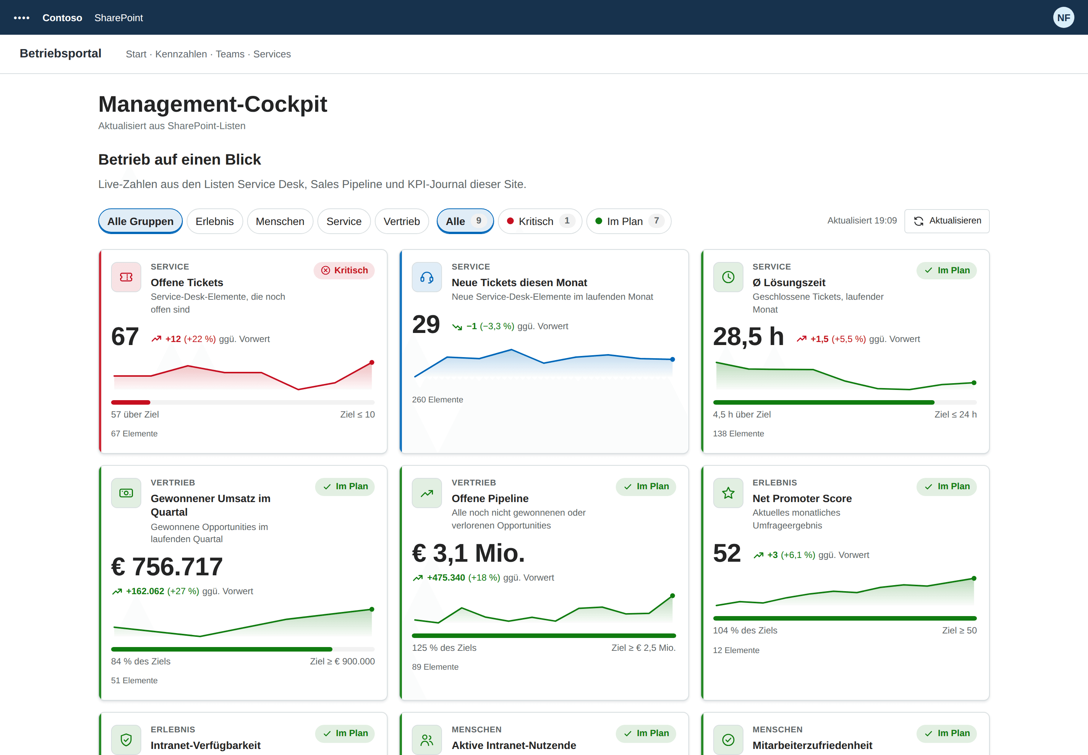Click the 'Ziel ≥ € 2,5 Mio.' label

click(x=643, y=648)
